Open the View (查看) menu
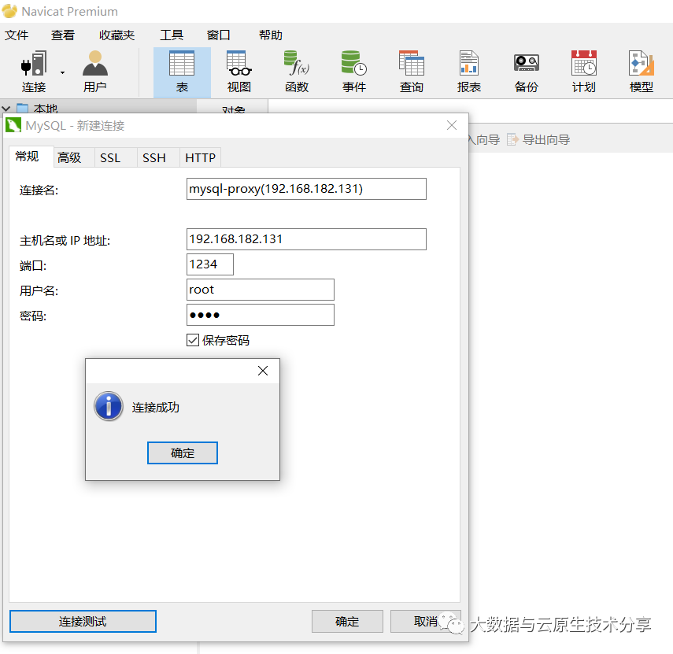The height and width of the screenshot is (654, 673). (63, 35)
